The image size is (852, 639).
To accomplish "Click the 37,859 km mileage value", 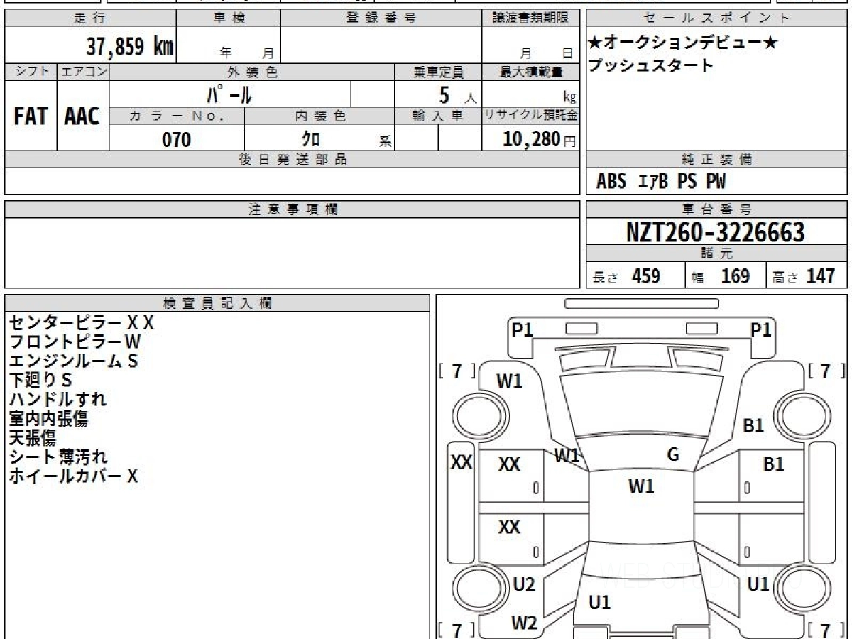I will point(130,47).
